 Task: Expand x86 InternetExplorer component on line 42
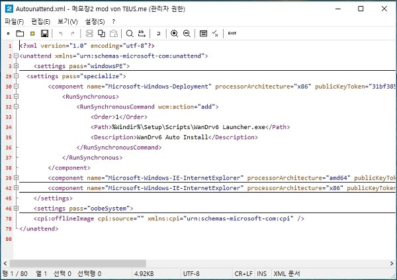pyautogui.click(x=16, y=188)
